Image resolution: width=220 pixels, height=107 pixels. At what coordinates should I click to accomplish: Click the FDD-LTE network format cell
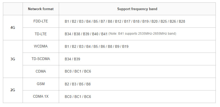click(41, 21)
